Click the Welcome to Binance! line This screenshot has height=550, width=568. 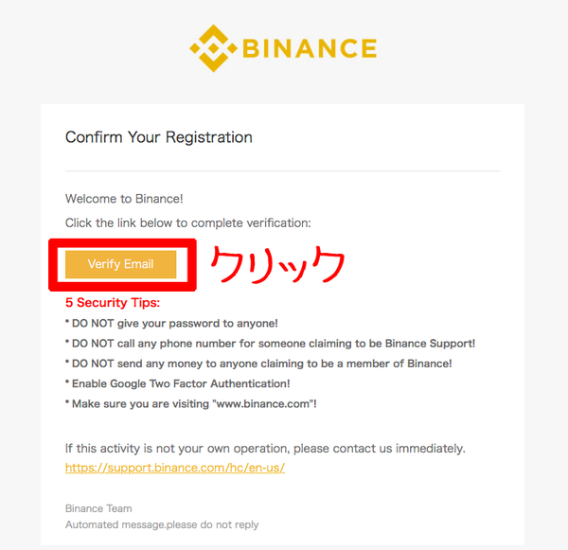(x=124, y=199)
